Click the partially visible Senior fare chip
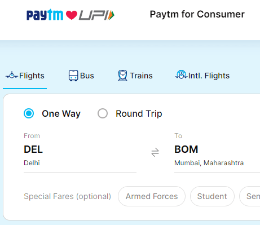 (x=250, y=196)
